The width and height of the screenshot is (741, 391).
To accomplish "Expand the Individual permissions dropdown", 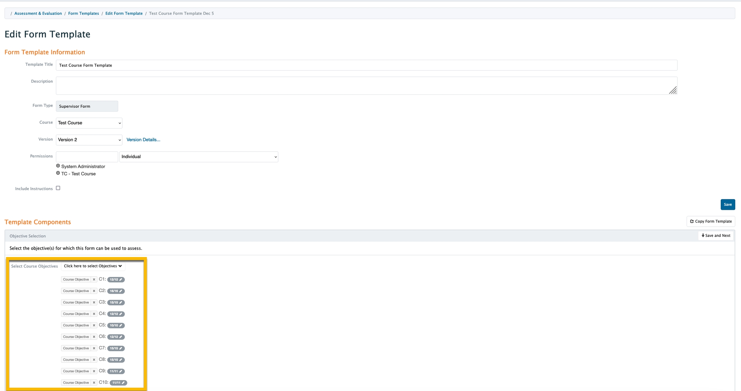I will coord(199,157).
